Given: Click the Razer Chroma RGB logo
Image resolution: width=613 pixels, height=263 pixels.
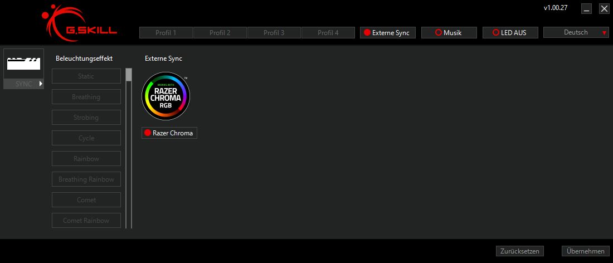Looking at the screenshot, I should [x=166, y=96].
